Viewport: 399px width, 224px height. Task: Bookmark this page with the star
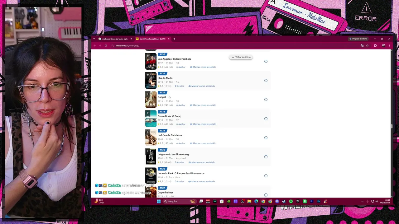(x=367, y=46)
